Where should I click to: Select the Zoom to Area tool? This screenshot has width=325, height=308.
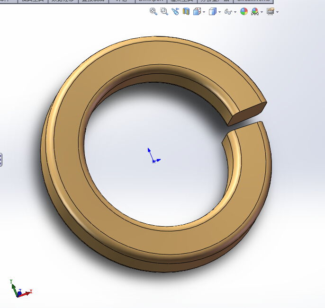[x=164, y=11]
